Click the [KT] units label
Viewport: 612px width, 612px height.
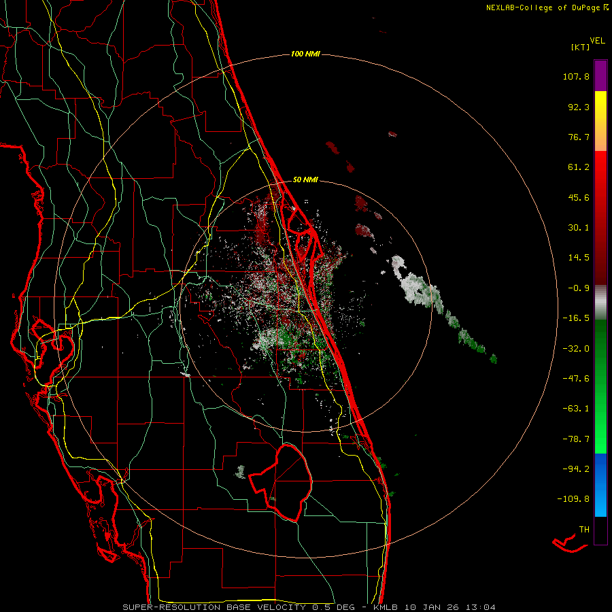[x=581, y=47]
